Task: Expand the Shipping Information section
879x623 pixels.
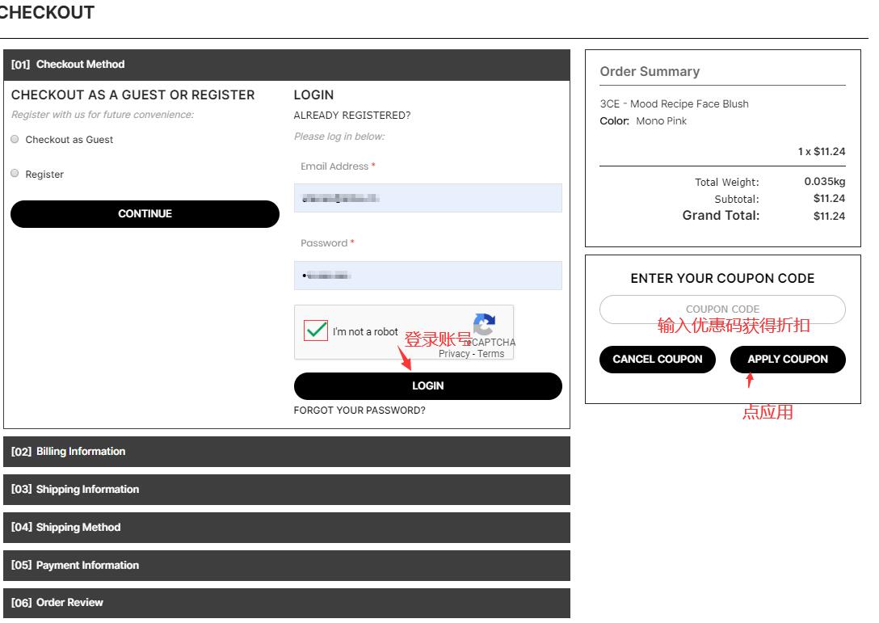Action: tap(286, 490)
